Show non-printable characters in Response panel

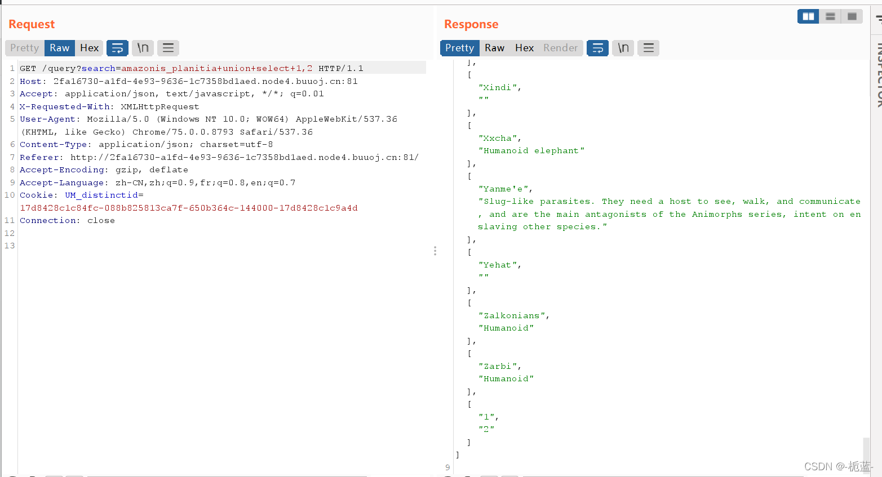623,48
